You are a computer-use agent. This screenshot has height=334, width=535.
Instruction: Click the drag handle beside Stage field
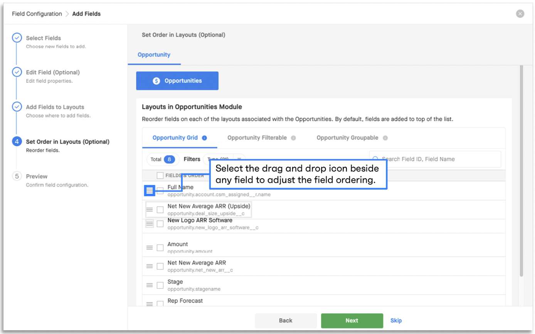[150, 285]
